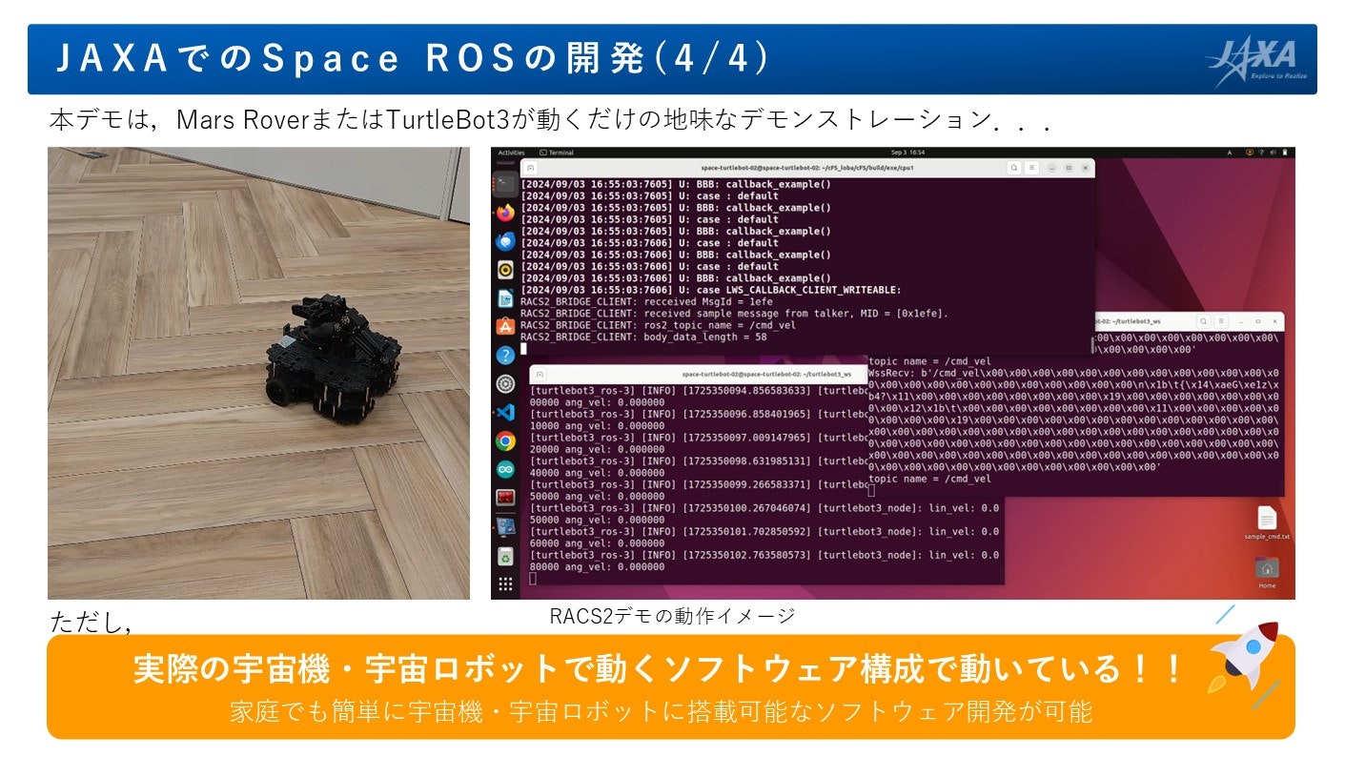
Task: Launch Google Chrome from the dock
Action: coord(505,441)
